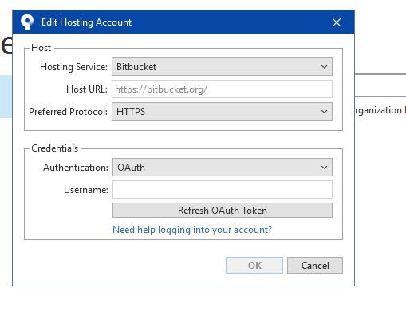Click the 'Credentials' group heading
Viewport: 406px width, 324px height.
[55, 148]
